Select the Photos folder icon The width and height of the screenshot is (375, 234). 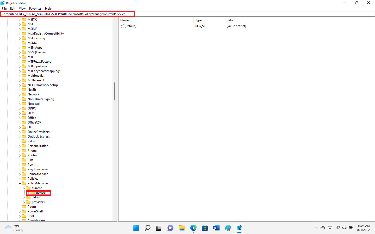24,155
